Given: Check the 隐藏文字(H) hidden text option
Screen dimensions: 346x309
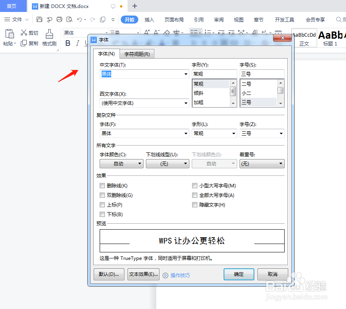Looking at the screenshot, I should click(195, 205).
